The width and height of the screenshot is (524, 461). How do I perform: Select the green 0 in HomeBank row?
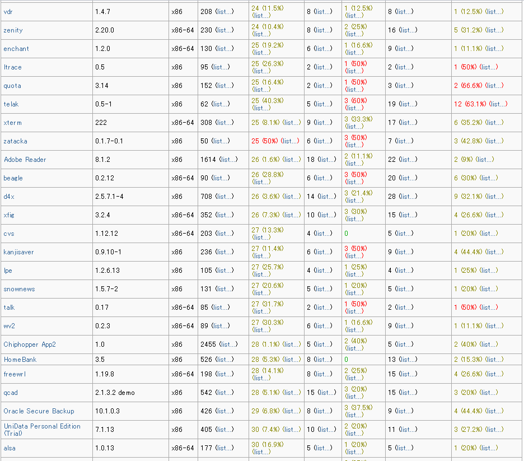(x=346, y=360)
